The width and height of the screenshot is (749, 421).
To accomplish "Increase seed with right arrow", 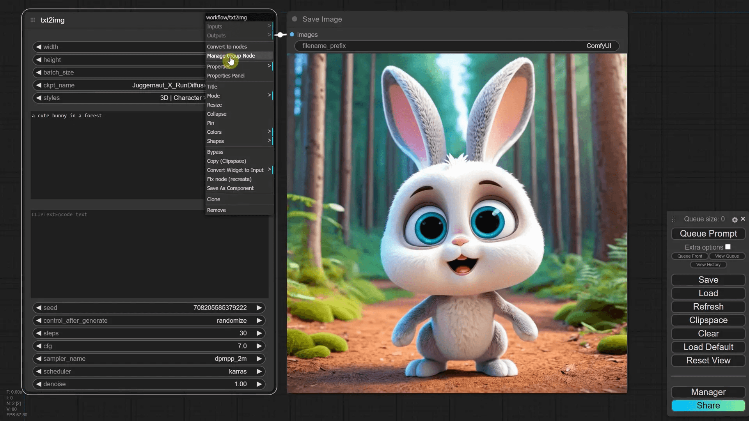I will [x=259, y=308].
